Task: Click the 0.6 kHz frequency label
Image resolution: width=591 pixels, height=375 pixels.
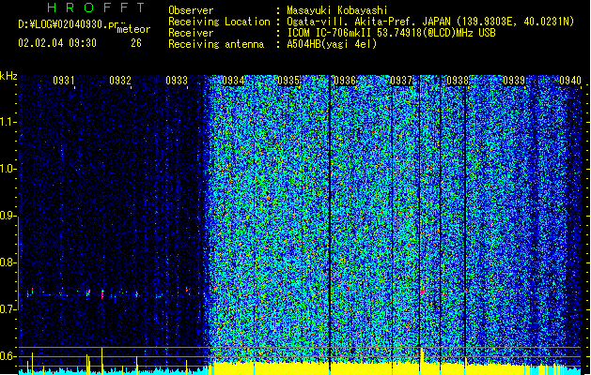Action: point(8,356)
